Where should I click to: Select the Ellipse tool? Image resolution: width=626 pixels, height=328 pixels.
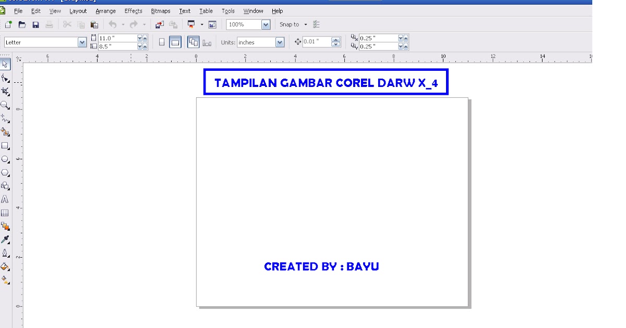point(5,159)
